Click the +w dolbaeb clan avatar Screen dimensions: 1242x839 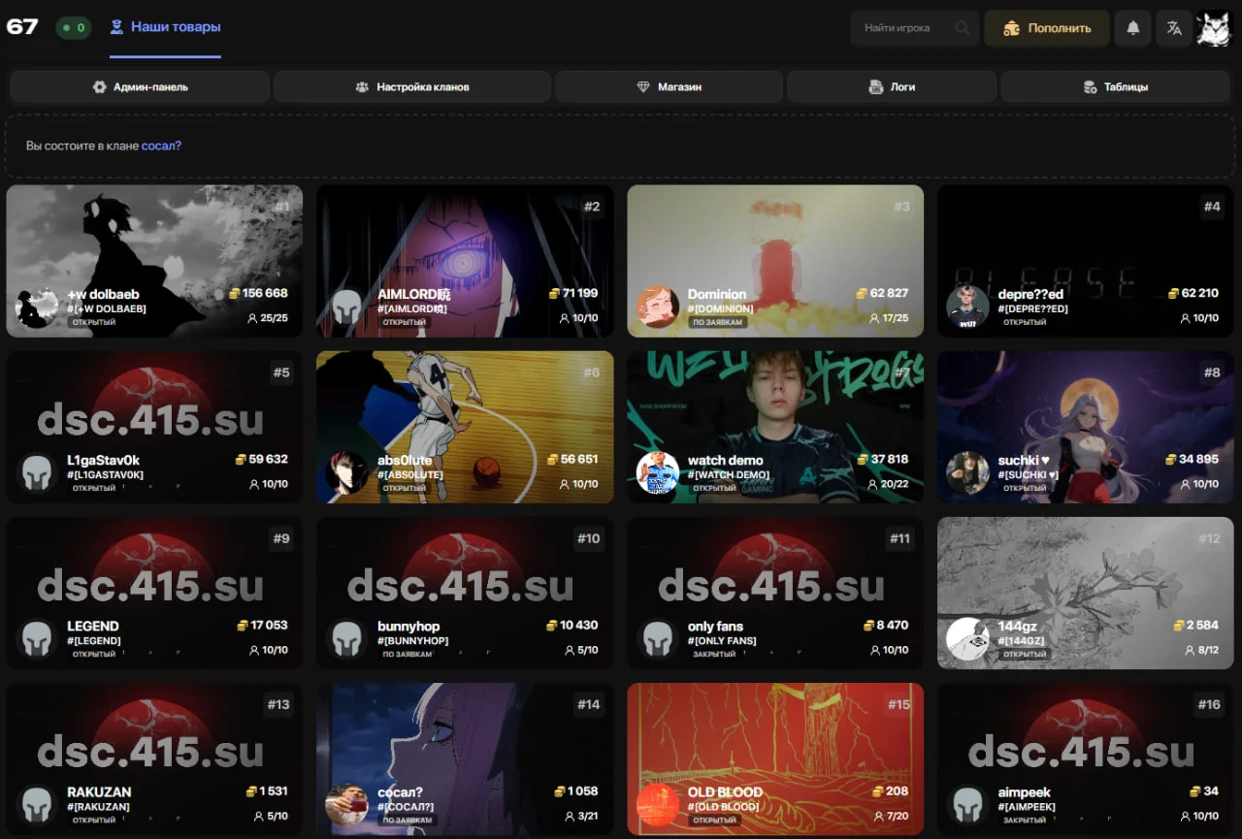coord(37,307)
